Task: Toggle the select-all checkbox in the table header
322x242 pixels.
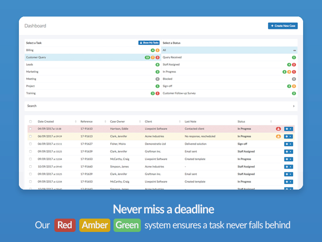Action: pyautogui.click(x=31, y=121)
